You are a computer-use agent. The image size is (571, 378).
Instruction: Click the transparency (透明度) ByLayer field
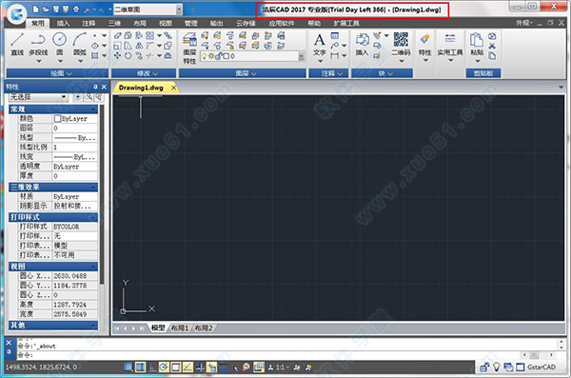[75, 167]
